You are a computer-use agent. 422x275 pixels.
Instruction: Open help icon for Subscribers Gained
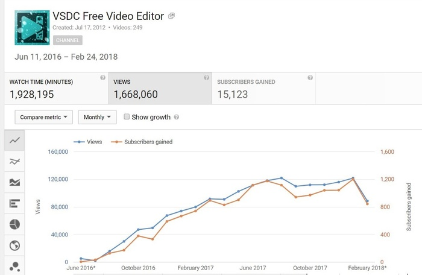pos(310,78)
